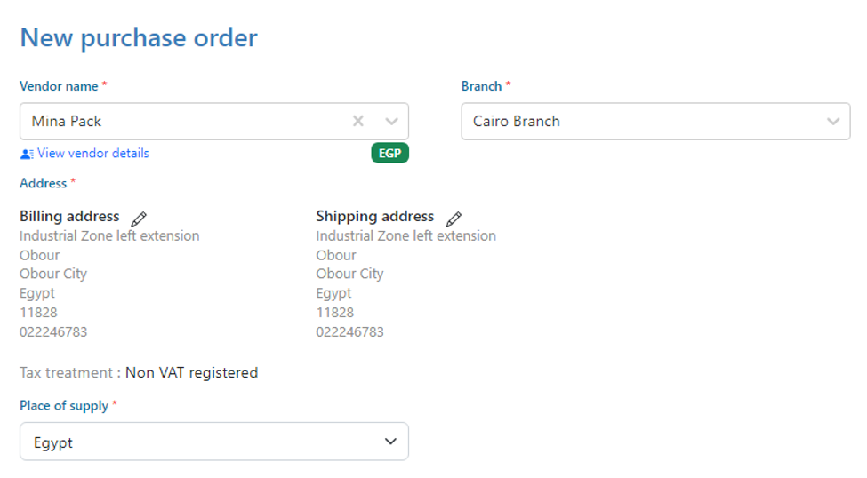Click the Vendor name field label
The height and width of the screenshot is (478, 867).
tap(59, 86)
